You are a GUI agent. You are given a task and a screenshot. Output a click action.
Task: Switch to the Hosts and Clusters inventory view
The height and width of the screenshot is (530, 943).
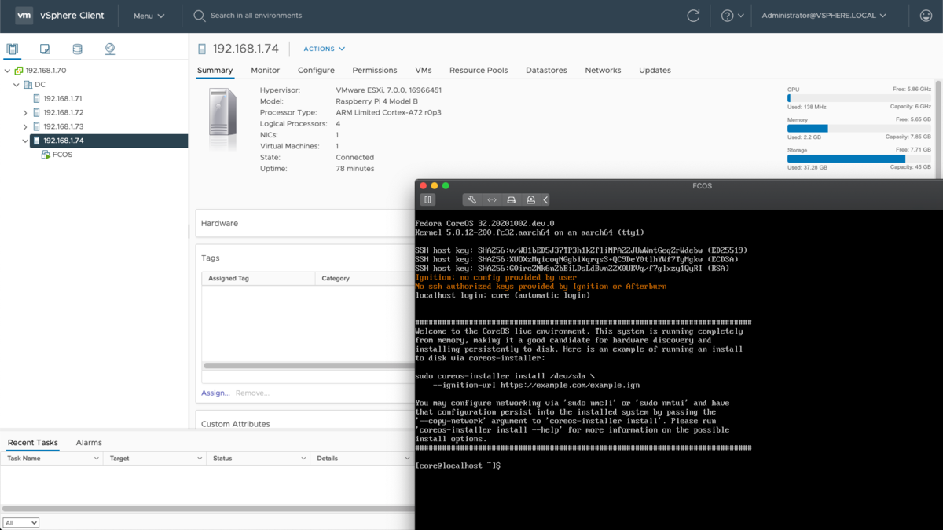(13, 48)
